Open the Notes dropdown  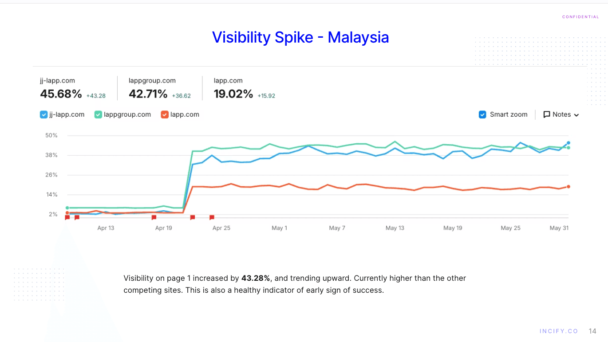(561, 114)
